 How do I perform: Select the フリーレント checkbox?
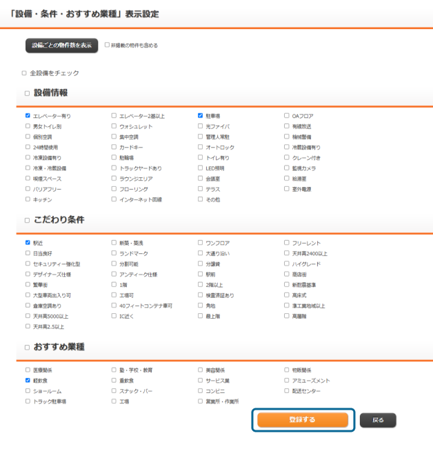pos(286,243)
